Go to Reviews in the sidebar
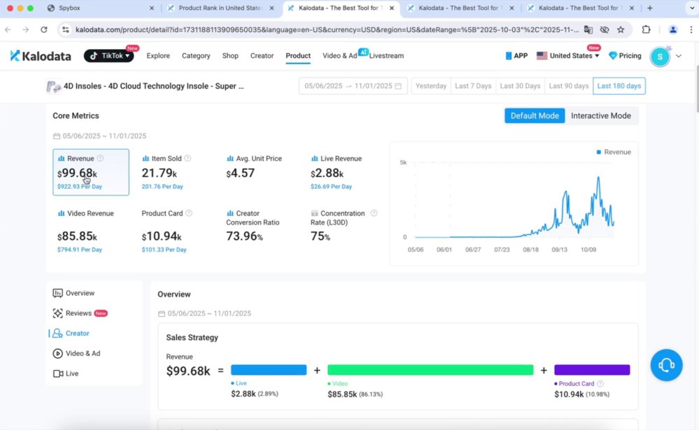 tap(80, 313)
